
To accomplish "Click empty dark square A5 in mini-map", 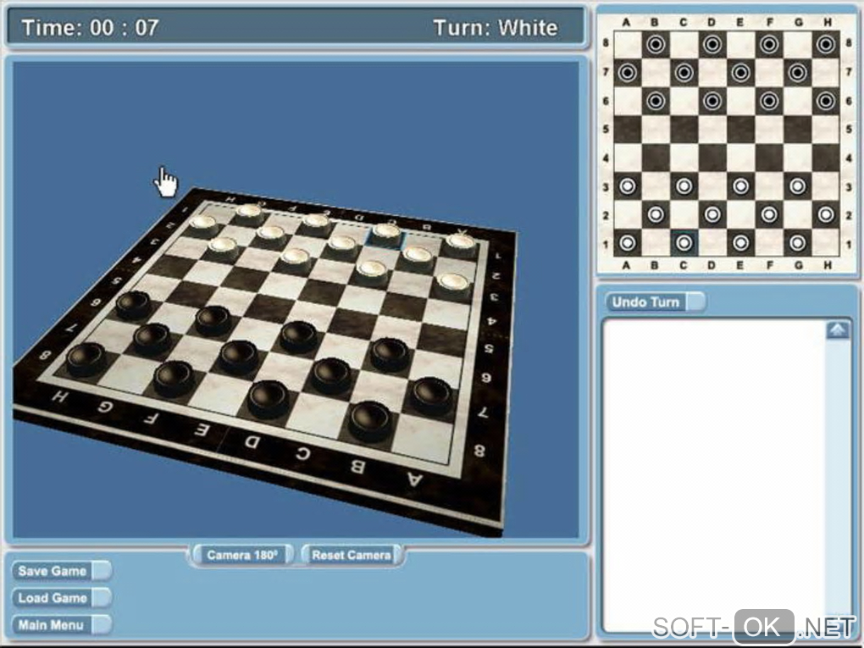I will click(x=627, y=129).
